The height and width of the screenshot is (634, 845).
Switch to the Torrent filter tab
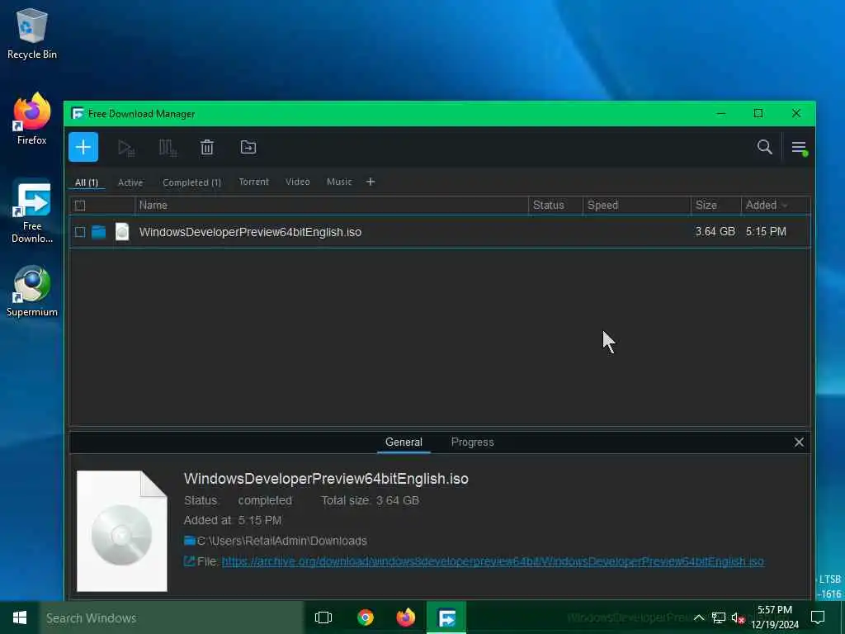pos(254,182)
